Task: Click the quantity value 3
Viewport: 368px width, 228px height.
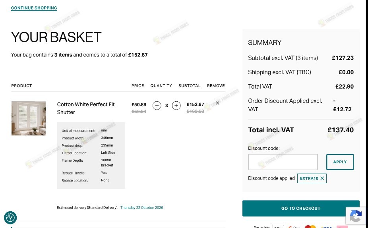Action: click(167, 106)
